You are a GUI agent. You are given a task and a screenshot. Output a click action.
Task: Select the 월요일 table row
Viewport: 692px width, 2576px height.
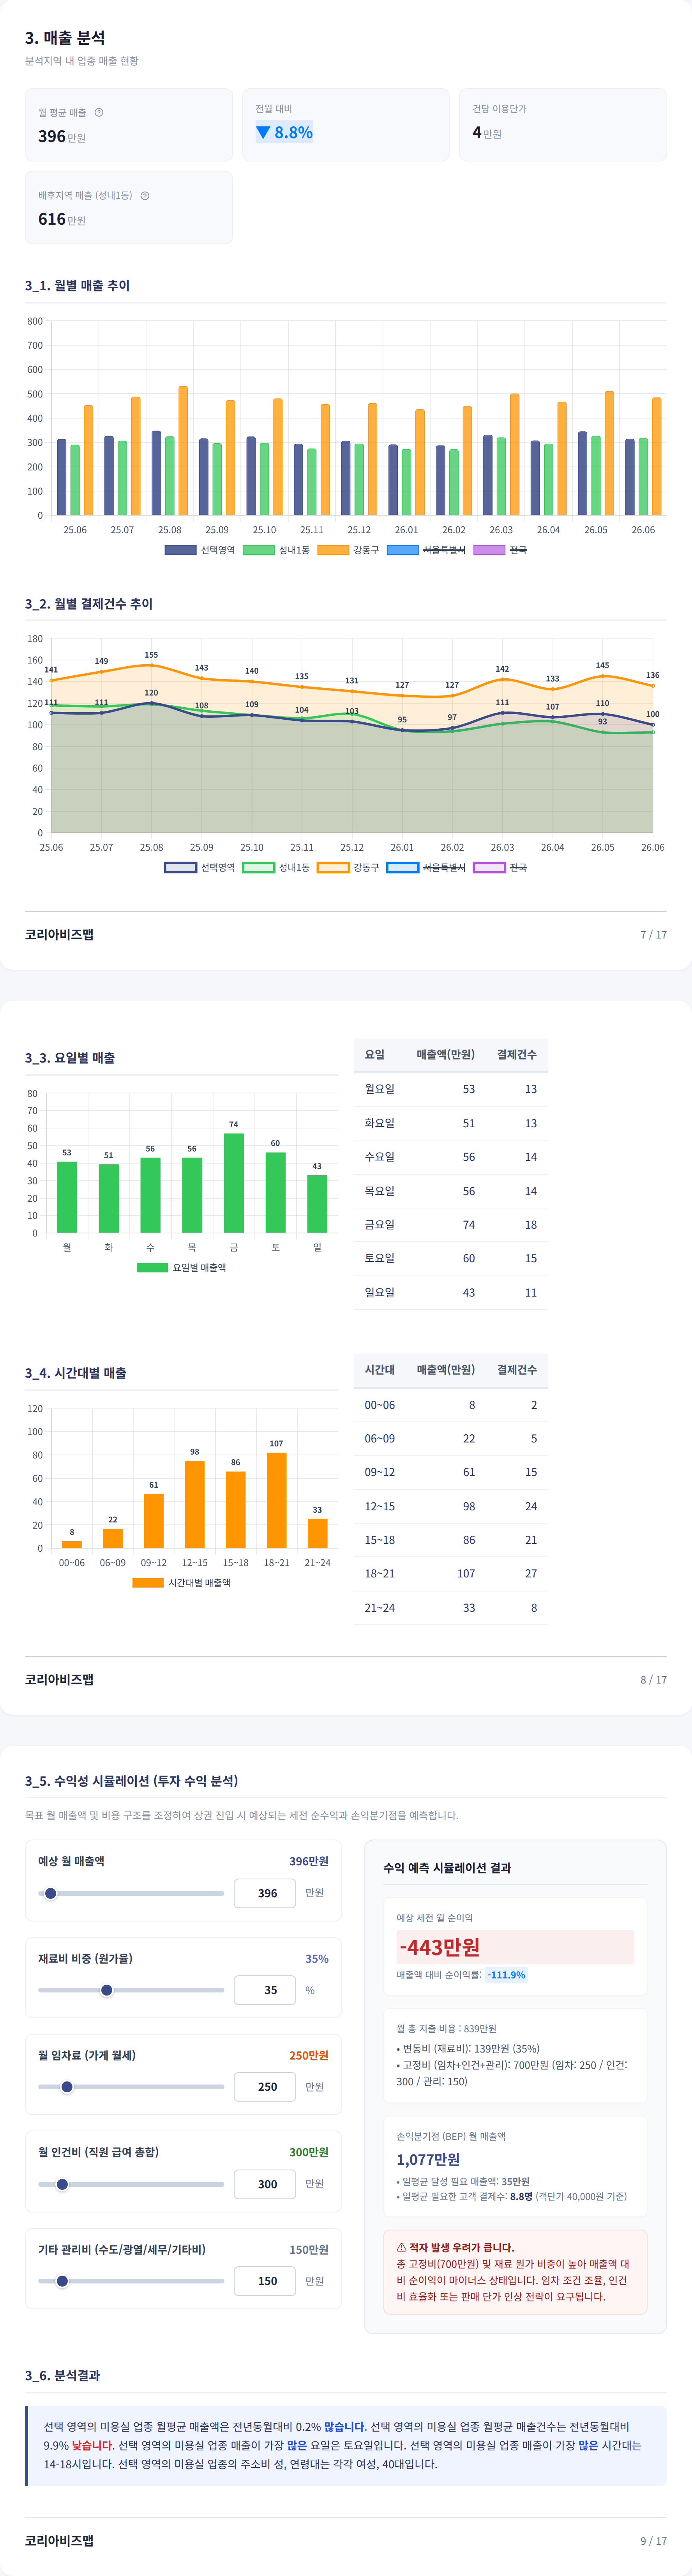coord(450,1089)
